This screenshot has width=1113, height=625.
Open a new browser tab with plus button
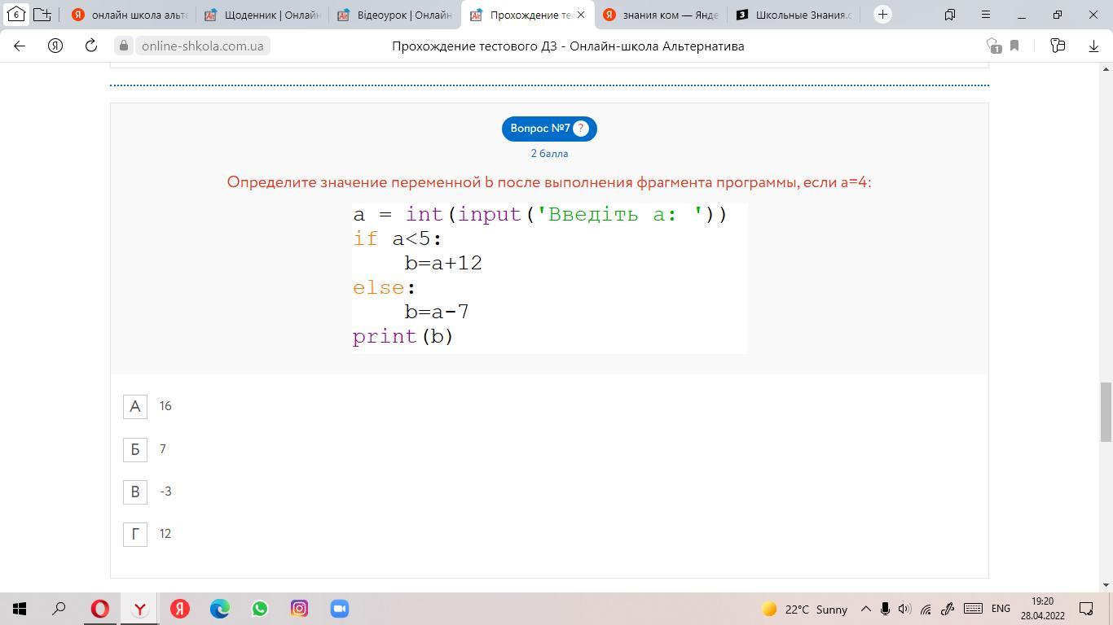click(x=882, y=15)
